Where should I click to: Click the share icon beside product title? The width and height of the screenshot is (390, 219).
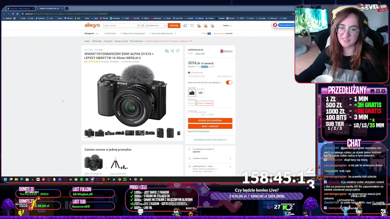click(x=172, y=51)
